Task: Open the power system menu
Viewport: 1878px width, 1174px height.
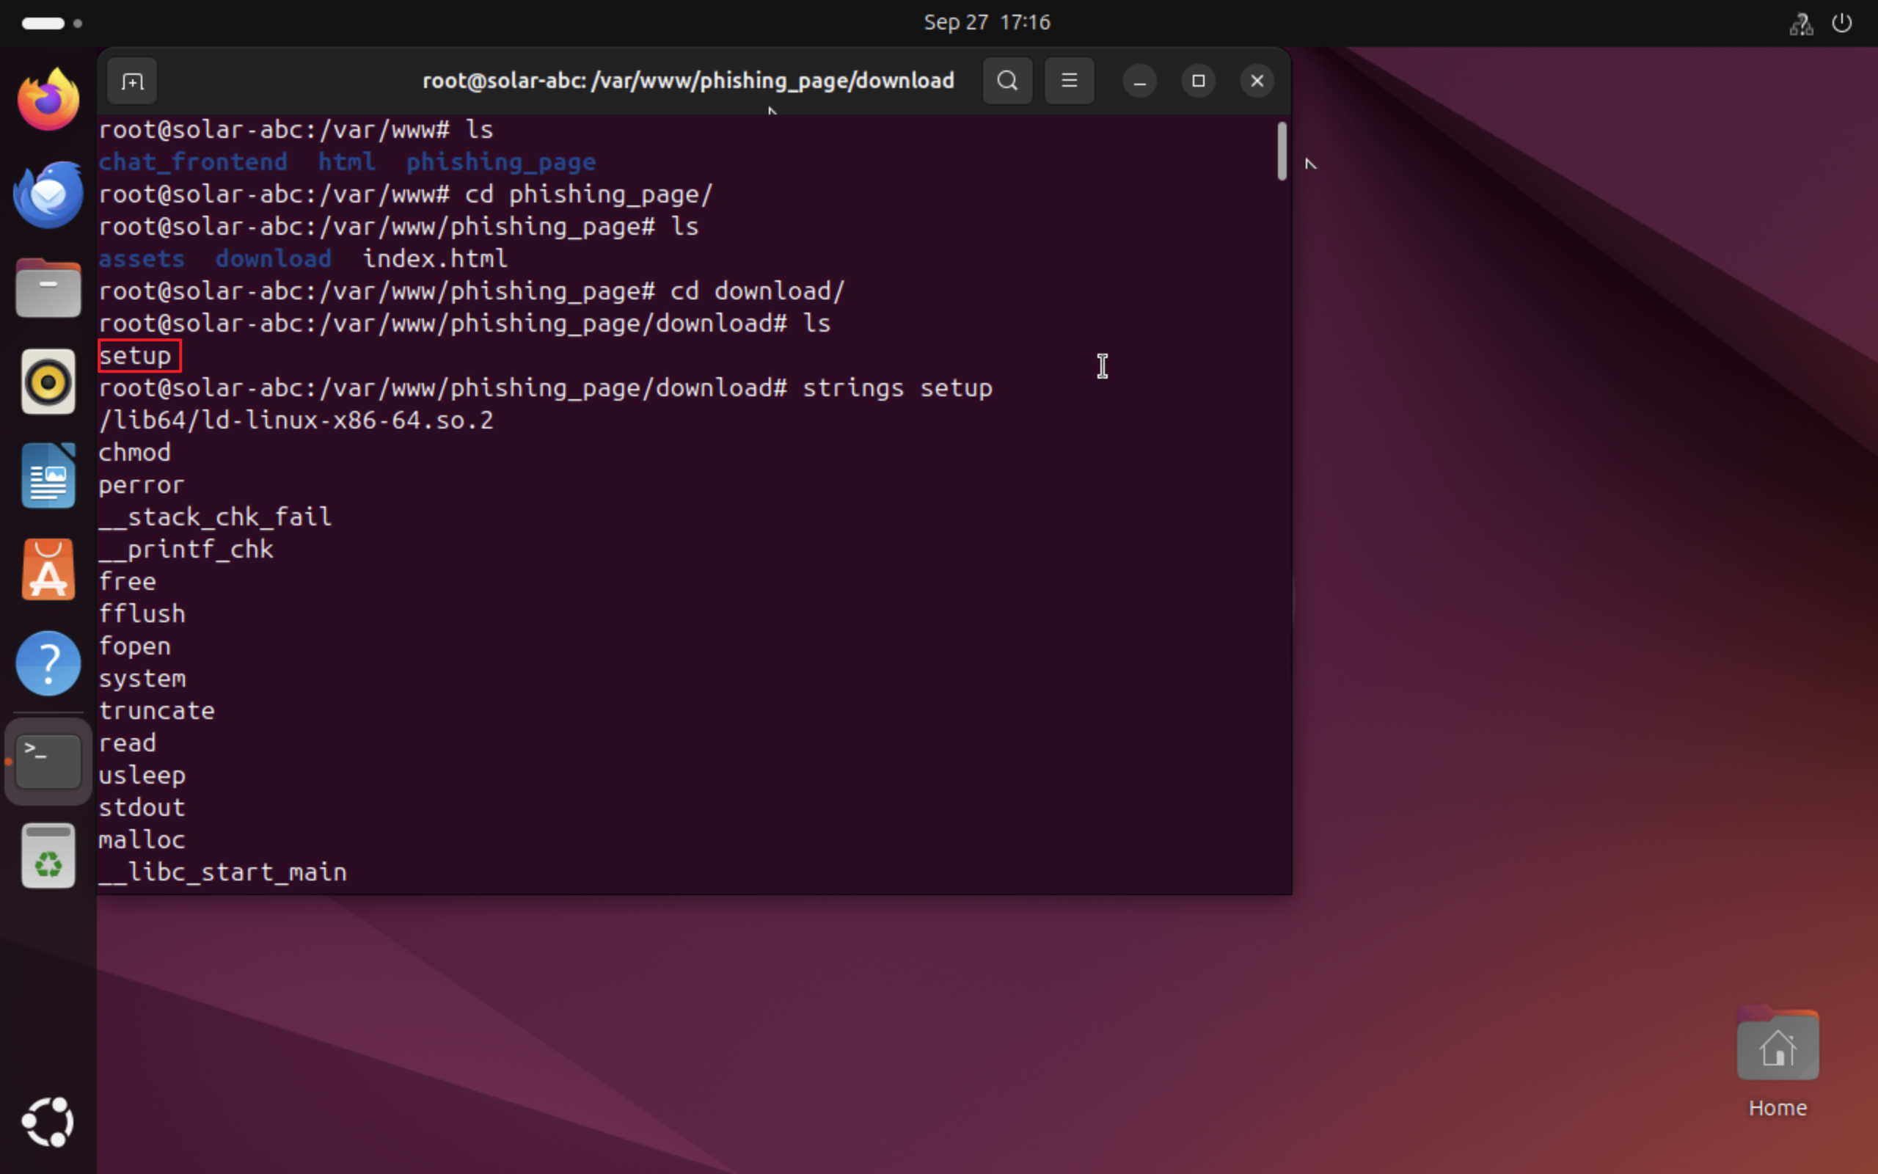Action: tap(1841, 23)
